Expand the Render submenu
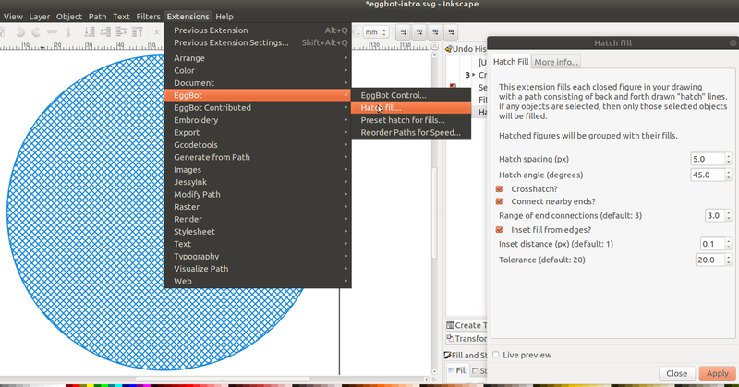The height and width of the screenshot is (387, 739). (x=258, y=219)
